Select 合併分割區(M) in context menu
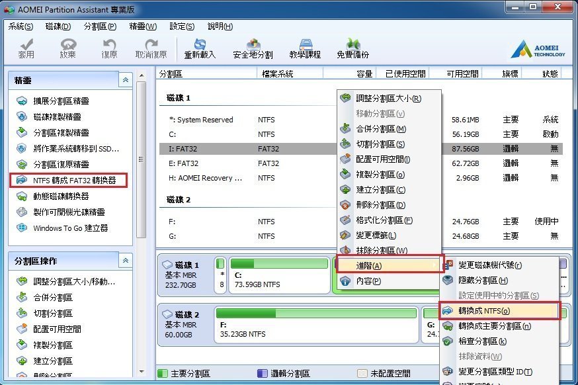Screen dimensions: 578x385 point(390,129)
